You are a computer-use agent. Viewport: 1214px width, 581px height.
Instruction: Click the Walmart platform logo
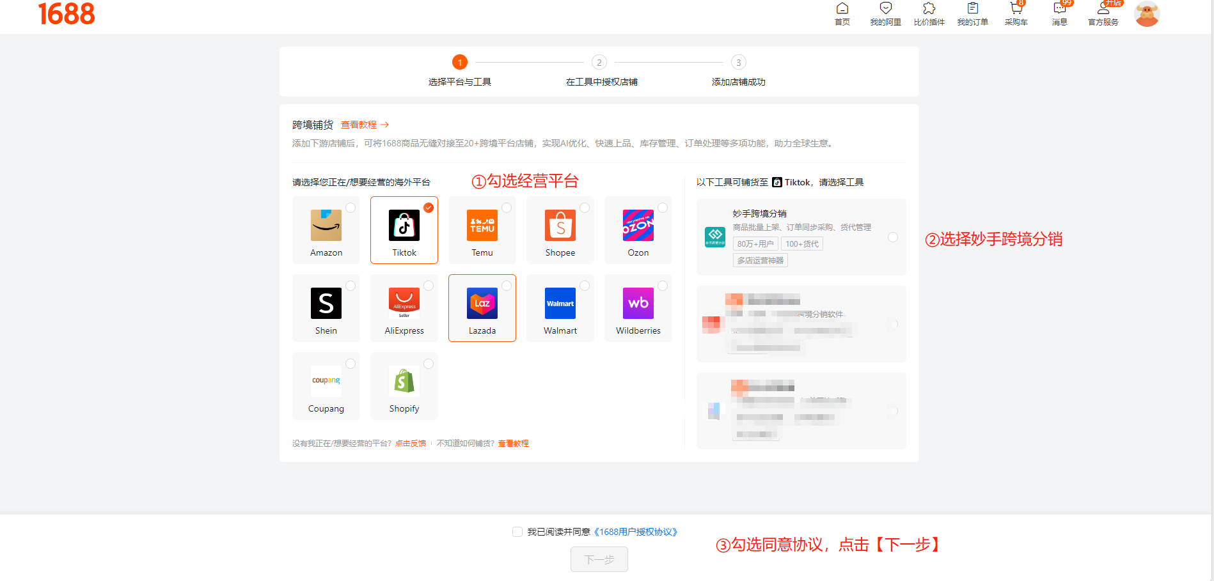(x=560, y=303)
